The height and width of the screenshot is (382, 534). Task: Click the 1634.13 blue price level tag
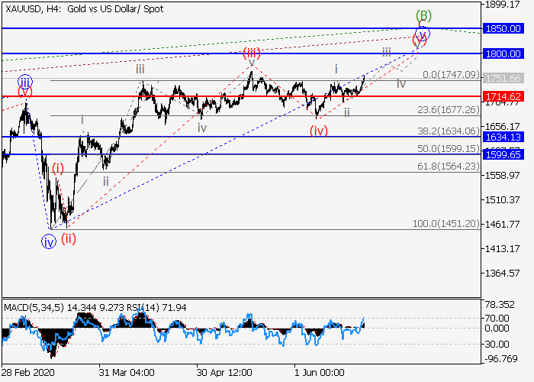507,137
